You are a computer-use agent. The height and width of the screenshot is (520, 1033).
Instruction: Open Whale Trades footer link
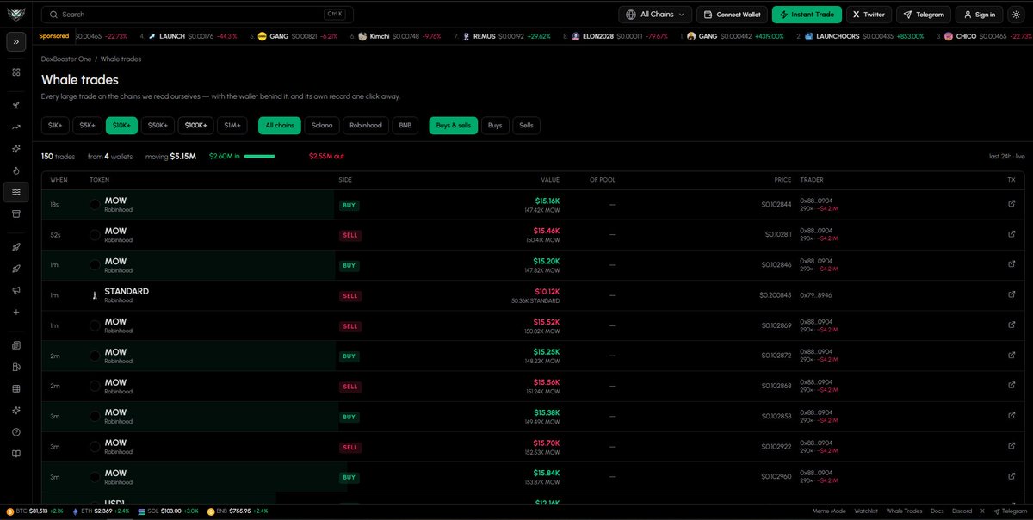point(904,511)
